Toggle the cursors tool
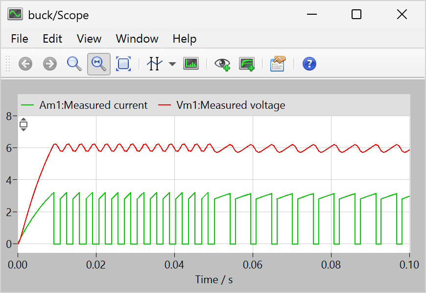Viewport: 426px width, 293px height. (x=154, y=64)
